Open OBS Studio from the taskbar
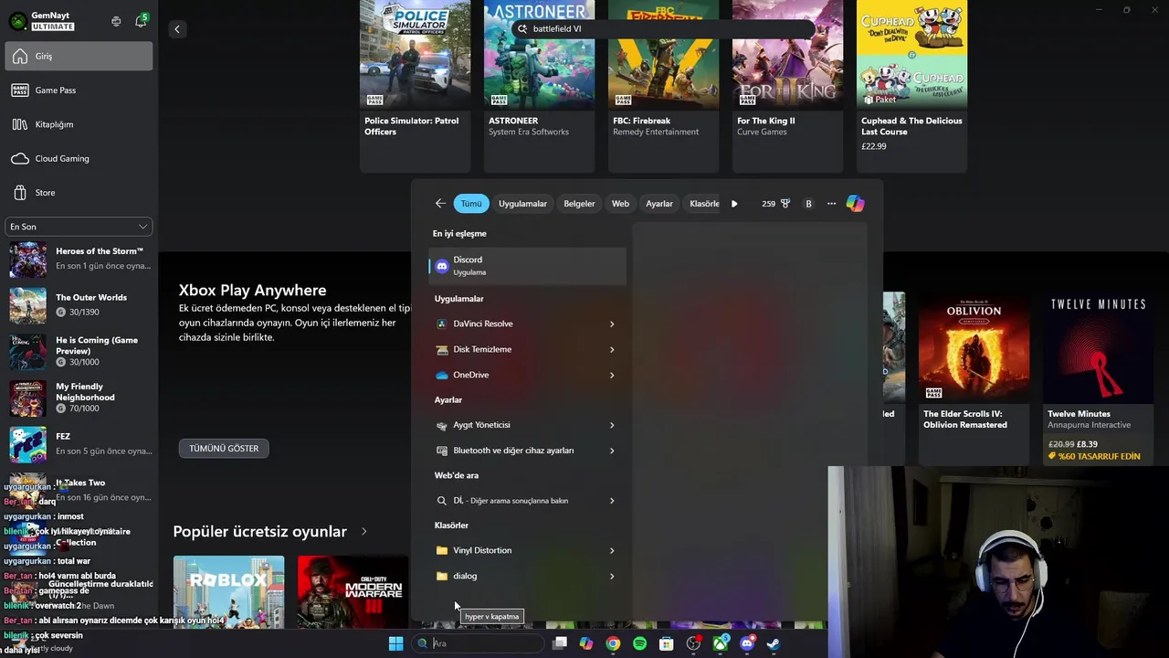The height and width of the screenshot is (658, 1169). [693, 643]
